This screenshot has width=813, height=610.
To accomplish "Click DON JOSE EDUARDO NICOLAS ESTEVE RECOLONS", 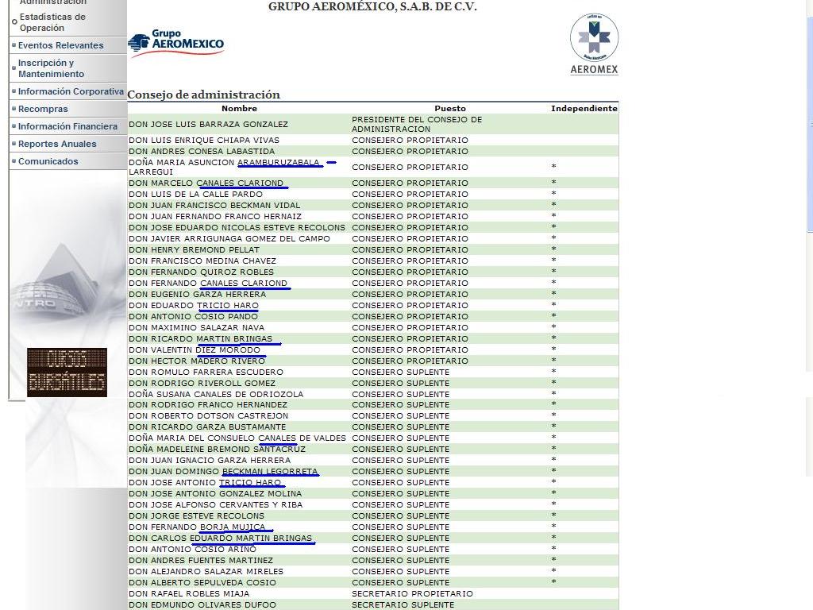I will tap(237, 228).
